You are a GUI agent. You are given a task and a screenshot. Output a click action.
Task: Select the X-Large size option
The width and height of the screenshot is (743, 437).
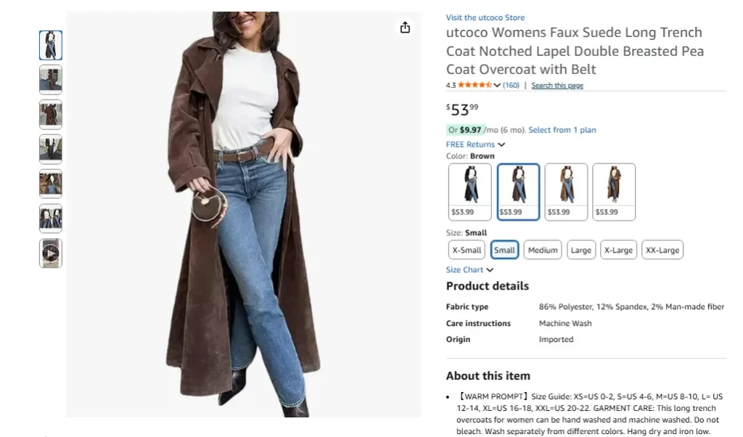click(618, 249)
